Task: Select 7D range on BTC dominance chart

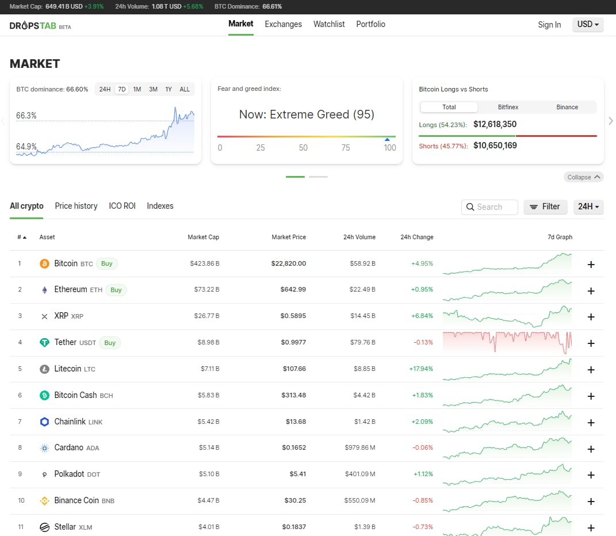Action: (x=122, y=89)
